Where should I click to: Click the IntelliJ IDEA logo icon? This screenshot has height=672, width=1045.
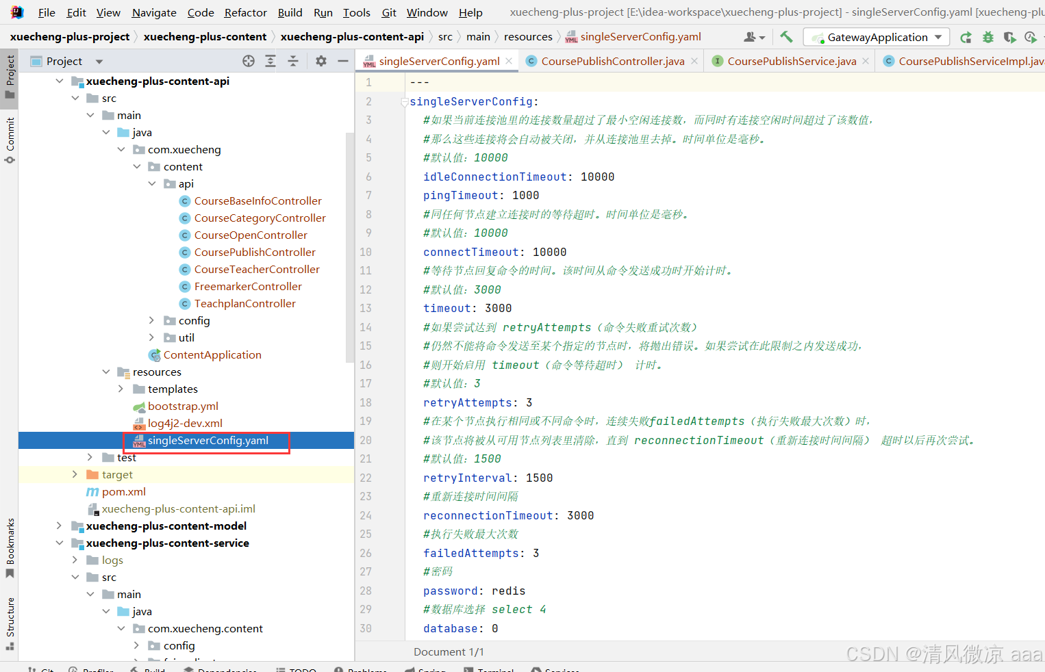tap(16, 12)
